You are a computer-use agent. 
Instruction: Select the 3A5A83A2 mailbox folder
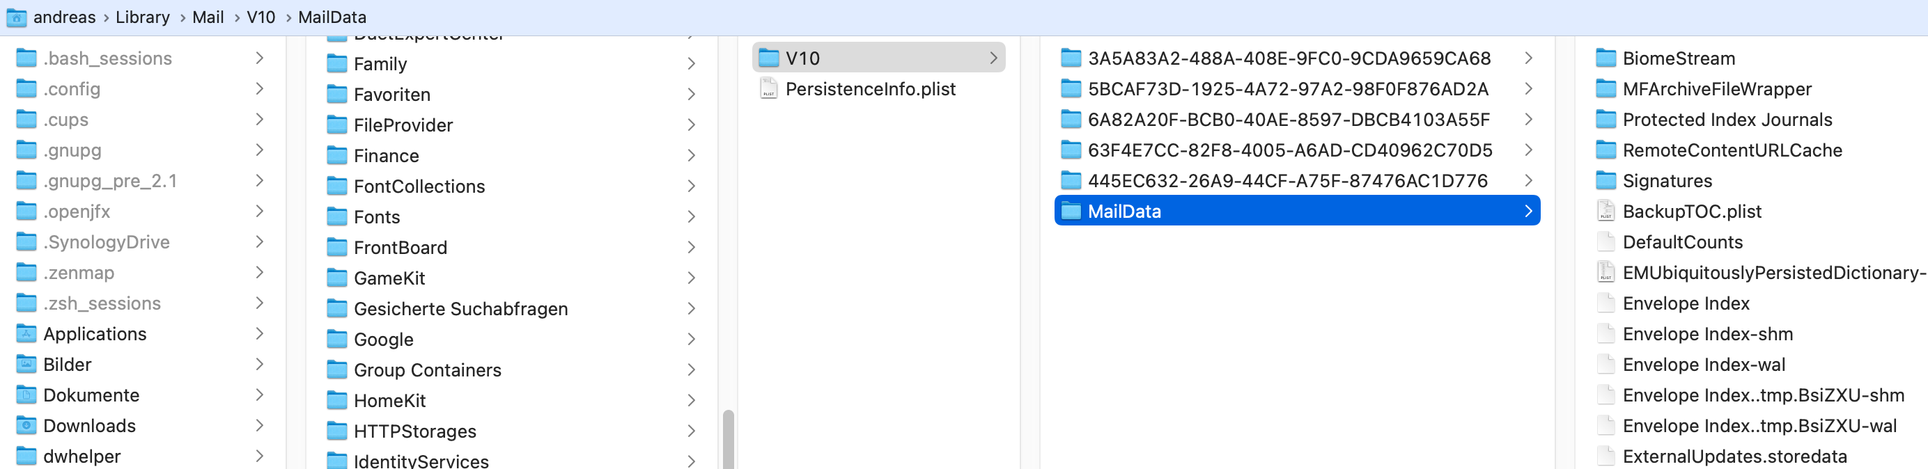point(1288,58)
